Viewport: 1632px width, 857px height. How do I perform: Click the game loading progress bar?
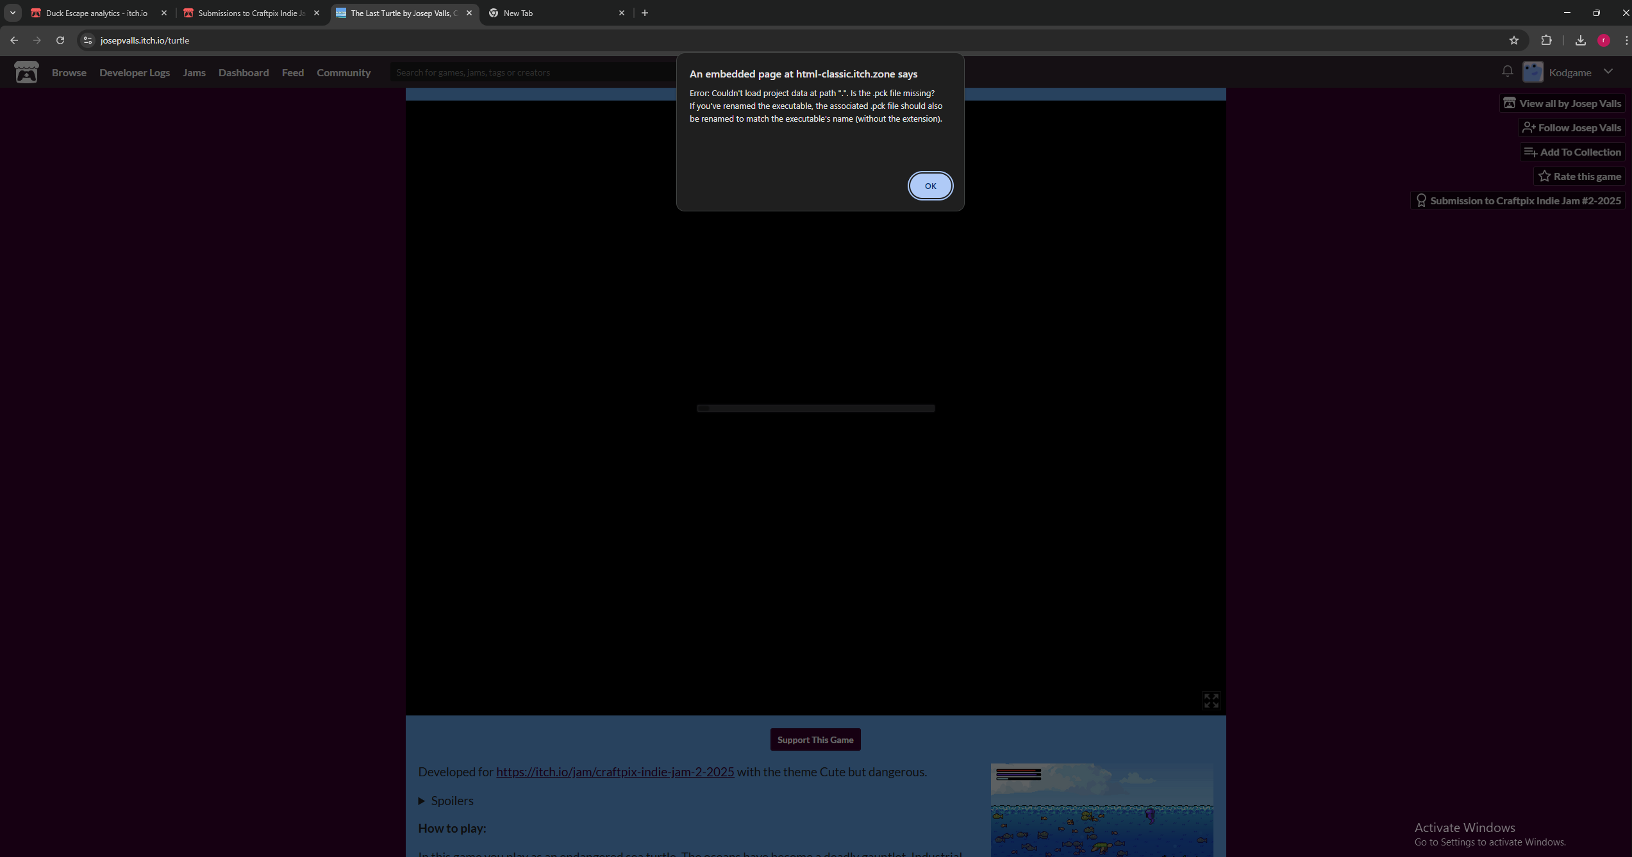pos(815,408)
